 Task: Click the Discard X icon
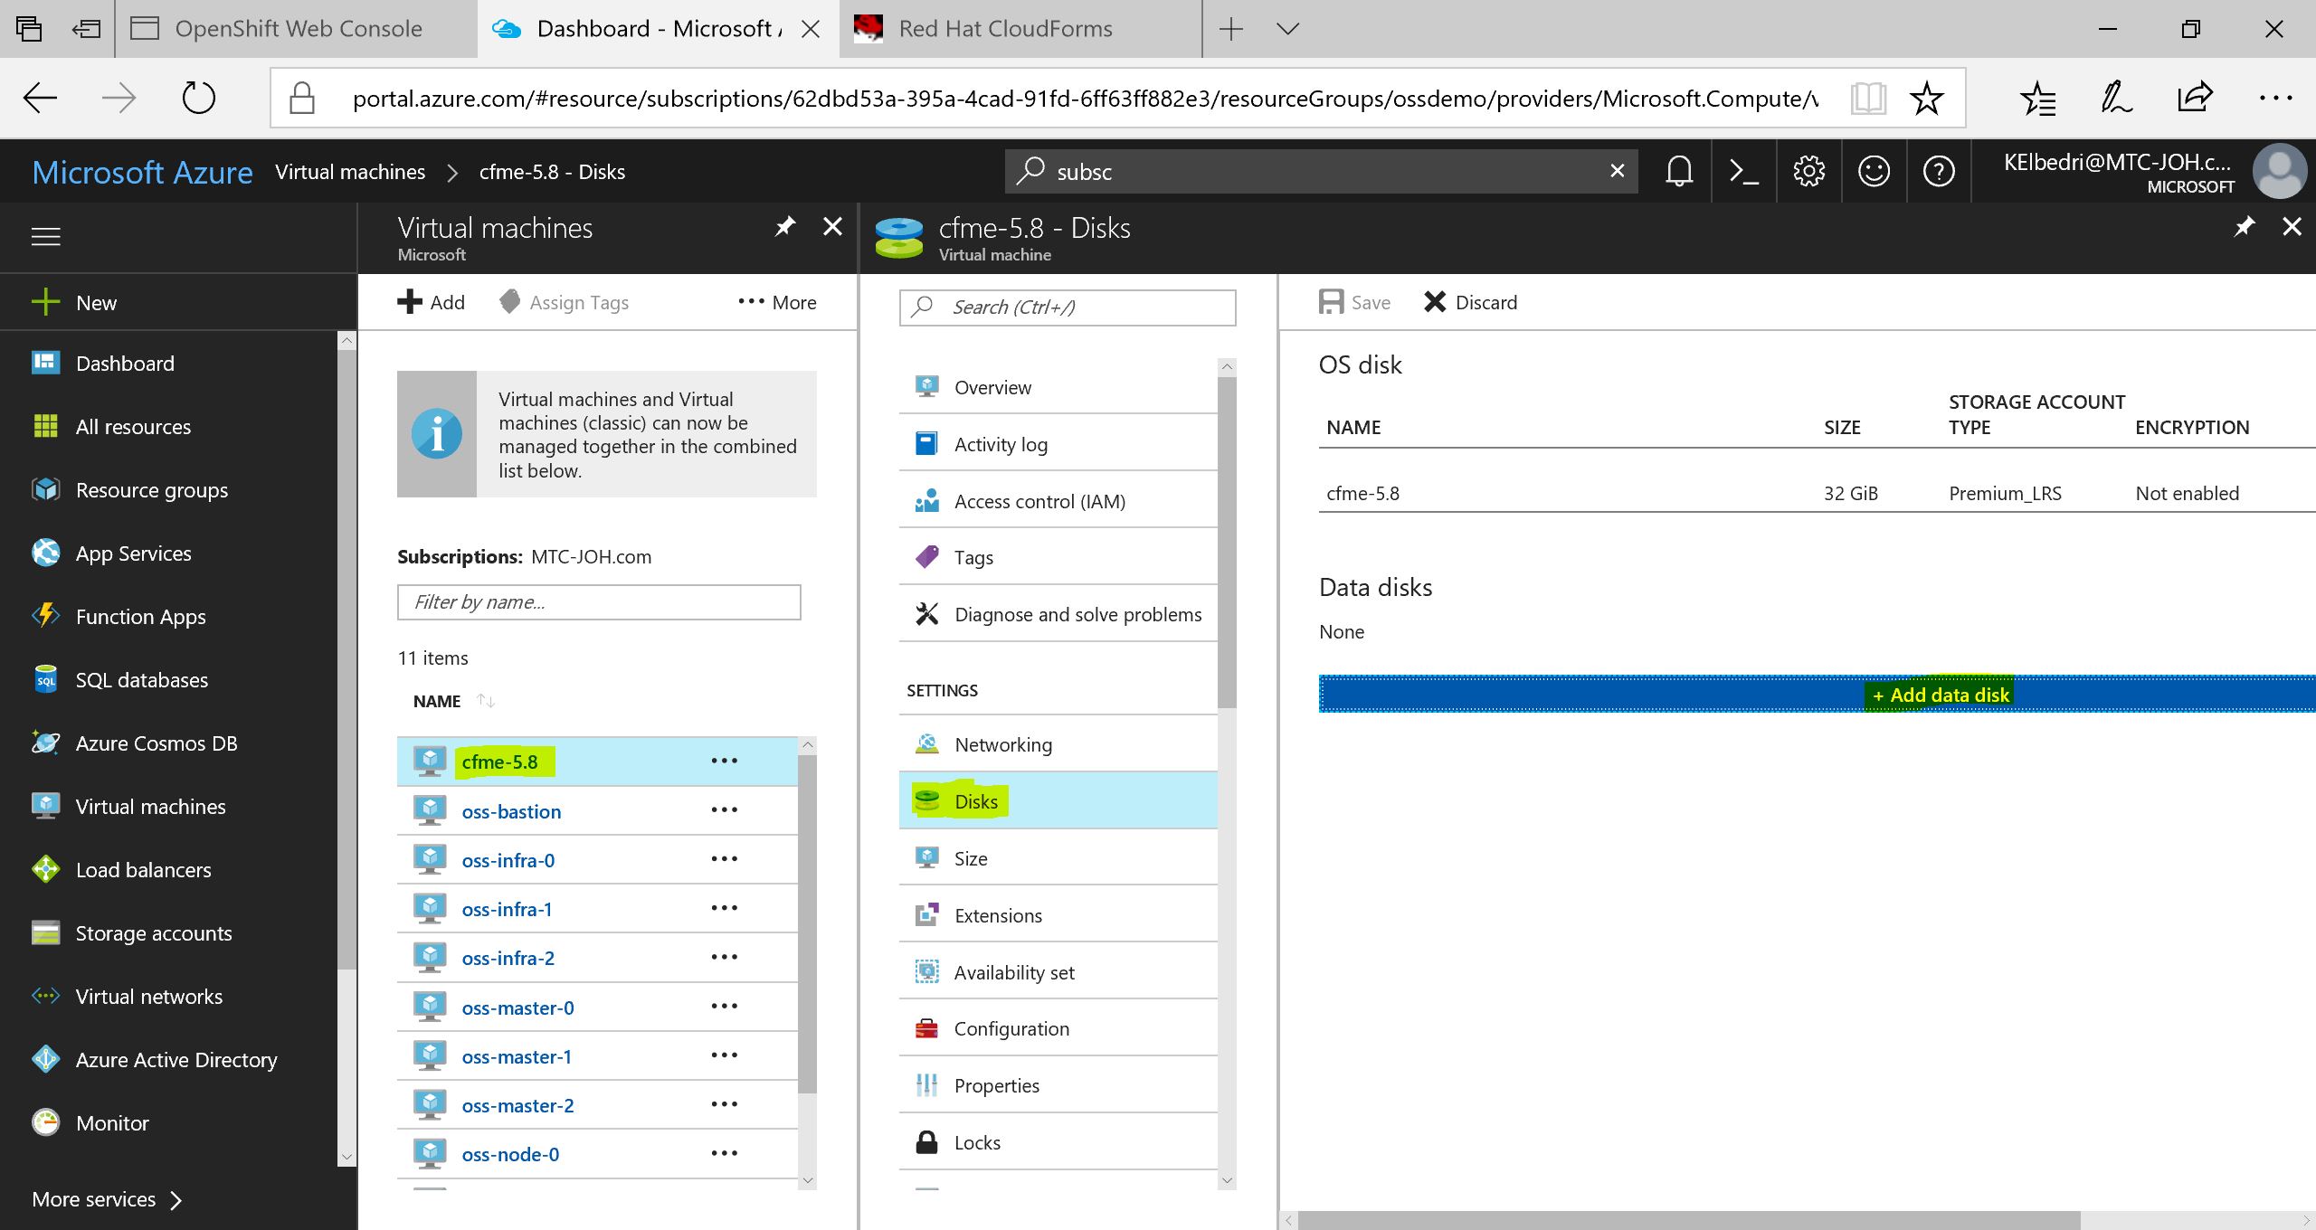[1435, 302]
